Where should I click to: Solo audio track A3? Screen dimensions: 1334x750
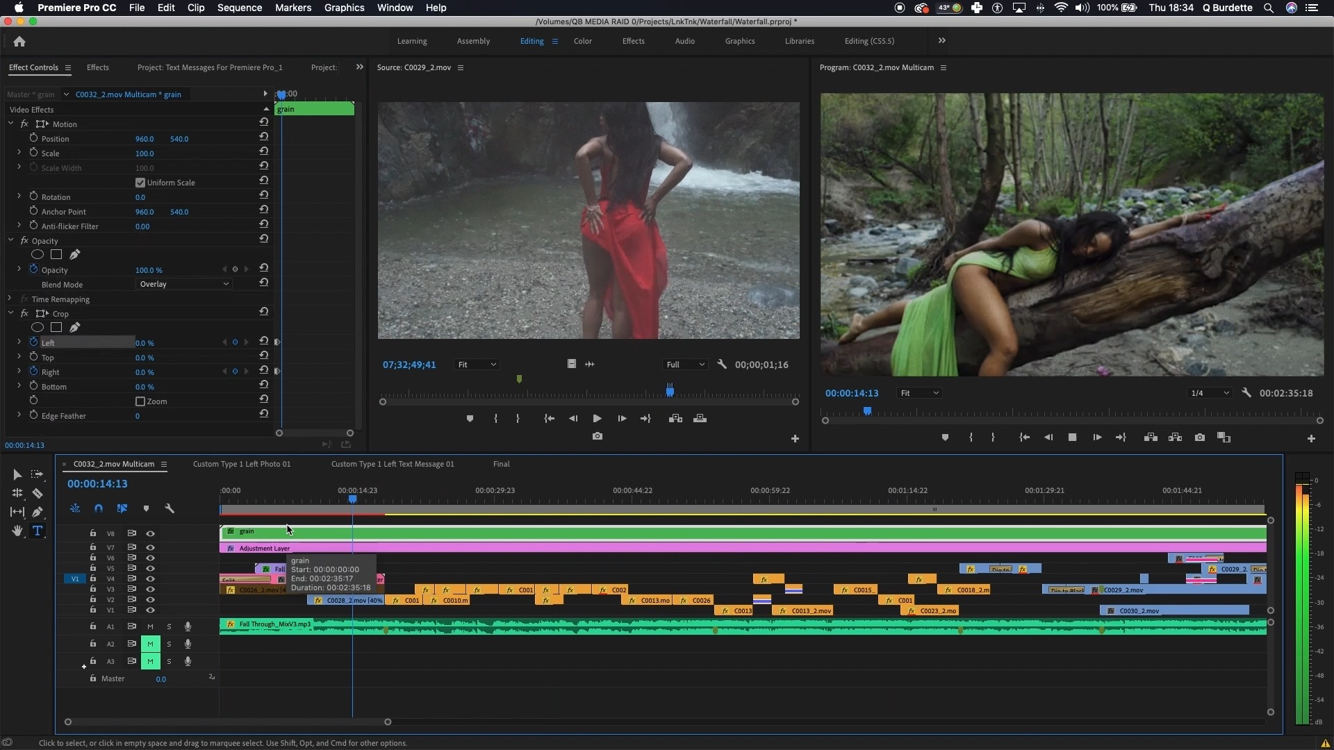click(169, 661)
